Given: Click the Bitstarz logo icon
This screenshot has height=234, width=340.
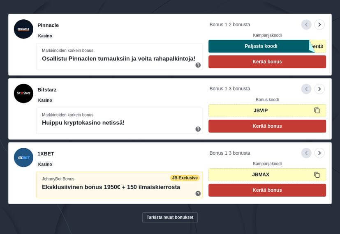Looking at the screenshot, I should tap(23, 94).
